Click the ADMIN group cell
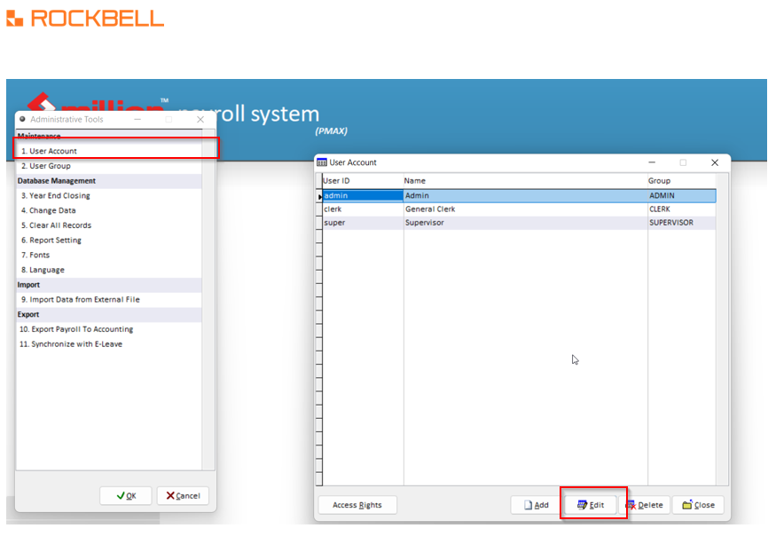The width and height of the screenshot is (768, 544). click(682, 195)
